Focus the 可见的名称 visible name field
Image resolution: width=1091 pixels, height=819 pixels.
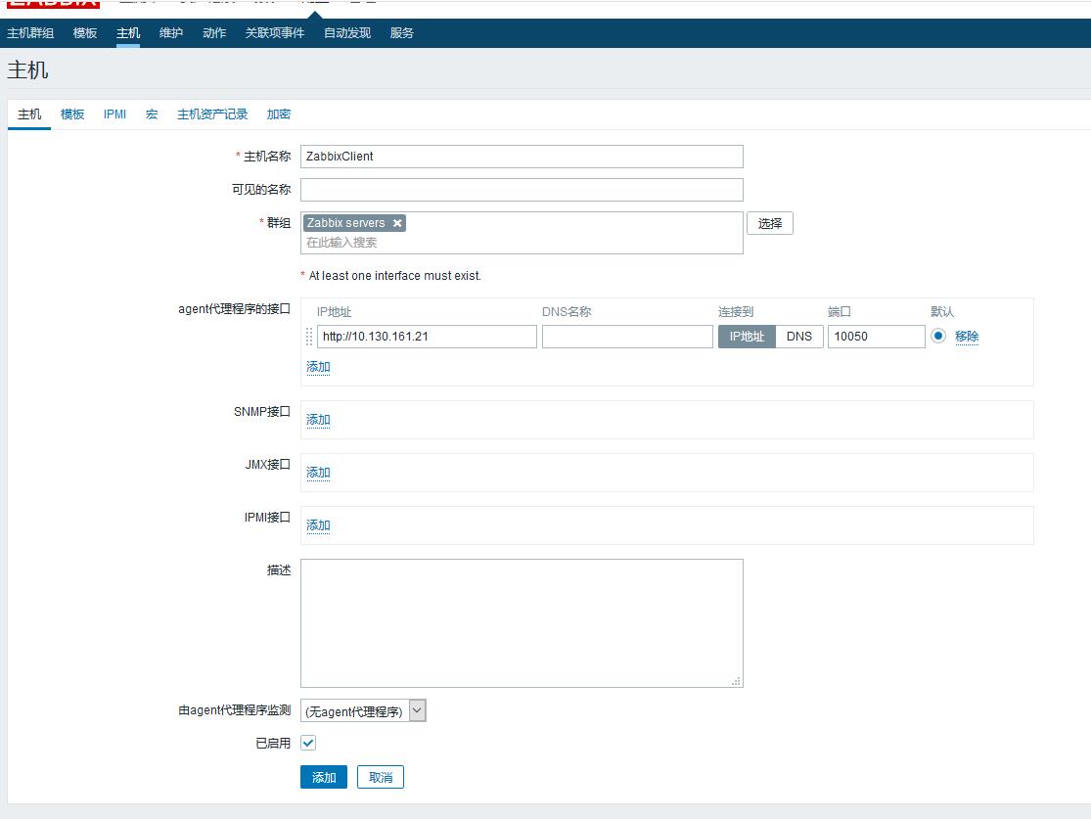coord(522,190)
